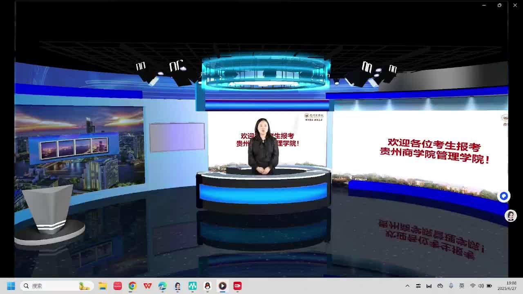The image size is (523, 294).
Task: Open Microsoft Edge from taskbar
Action: click(163, 286)
